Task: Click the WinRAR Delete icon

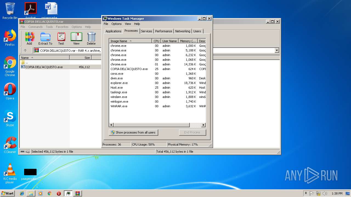Action: click(91, 38)
